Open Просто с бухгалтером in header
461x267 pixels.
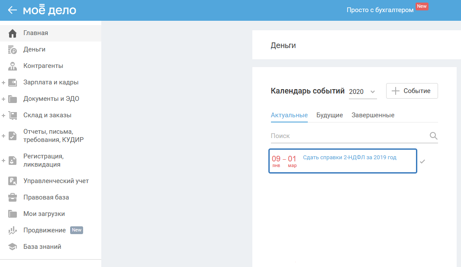(380, 10)
